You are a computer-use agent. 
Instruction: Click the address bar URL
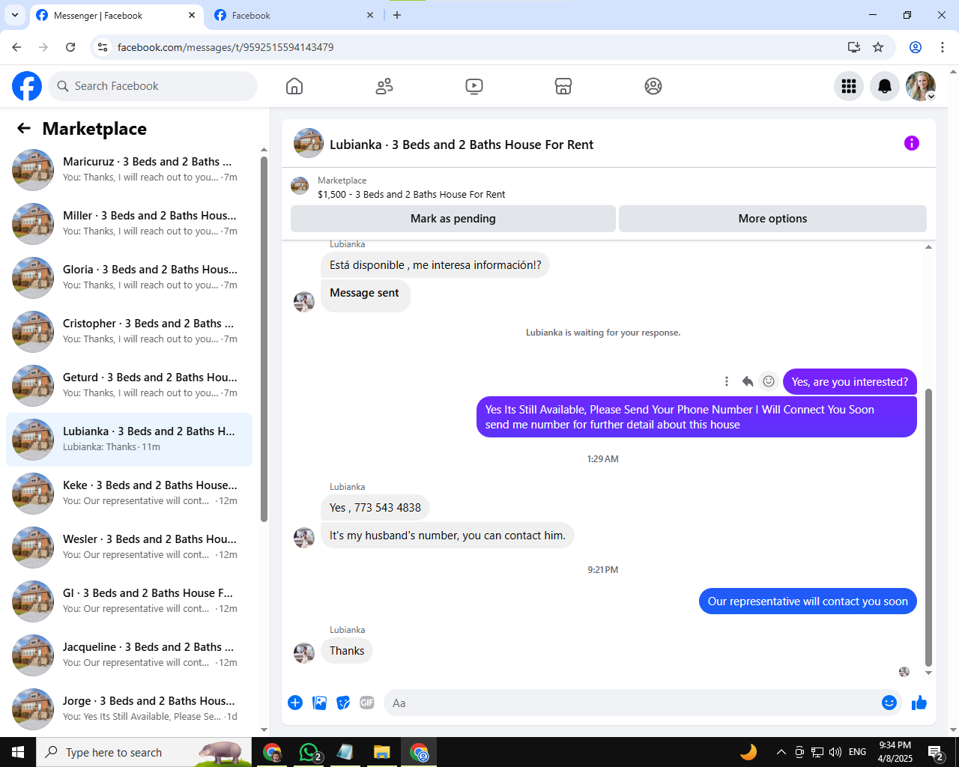coord(226,47)
